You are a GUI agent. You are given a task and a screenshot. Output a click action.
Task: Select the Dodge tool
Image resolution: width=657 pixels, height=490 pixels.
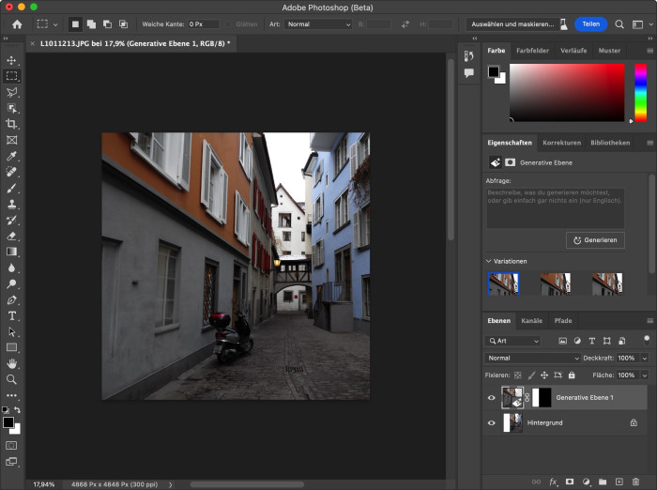pos(11,283)
